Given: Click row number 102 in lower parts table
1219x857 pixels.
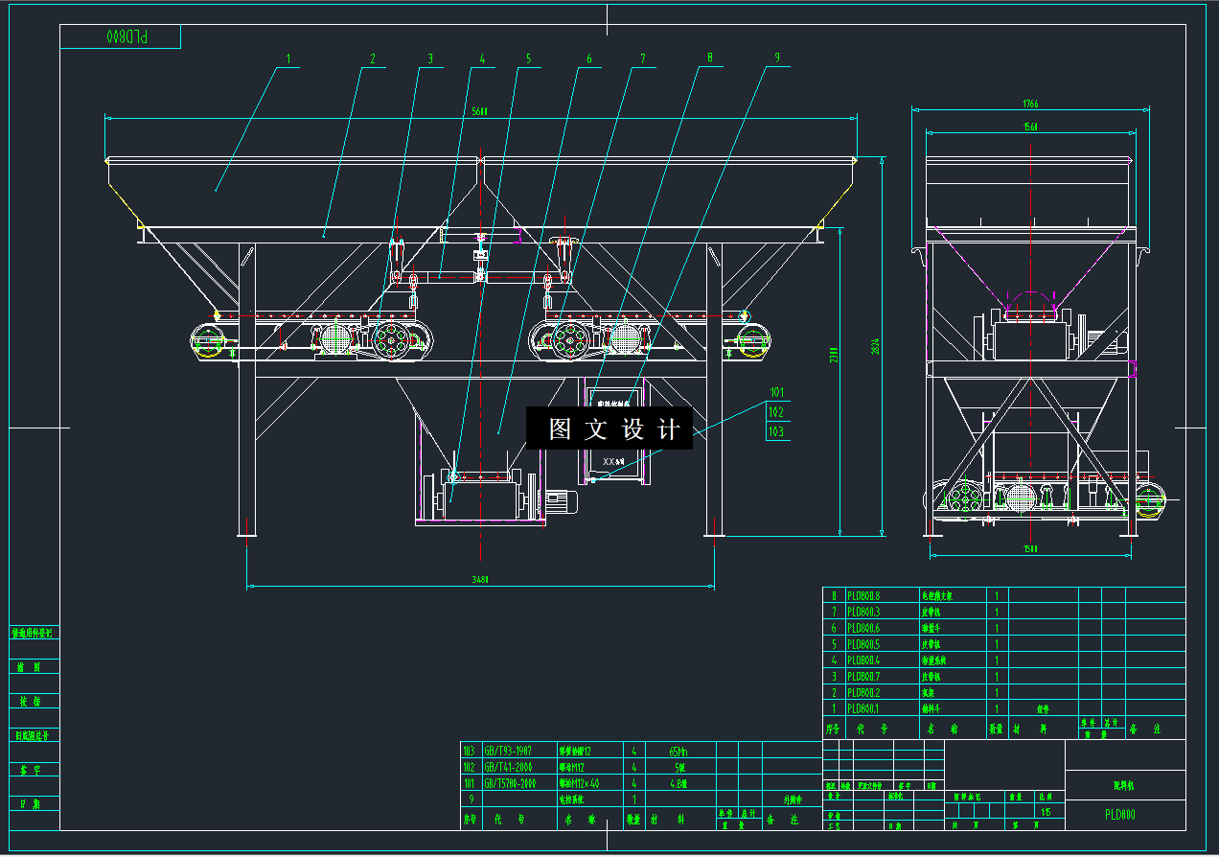Looking at the screenshot, I should (469, 767).
